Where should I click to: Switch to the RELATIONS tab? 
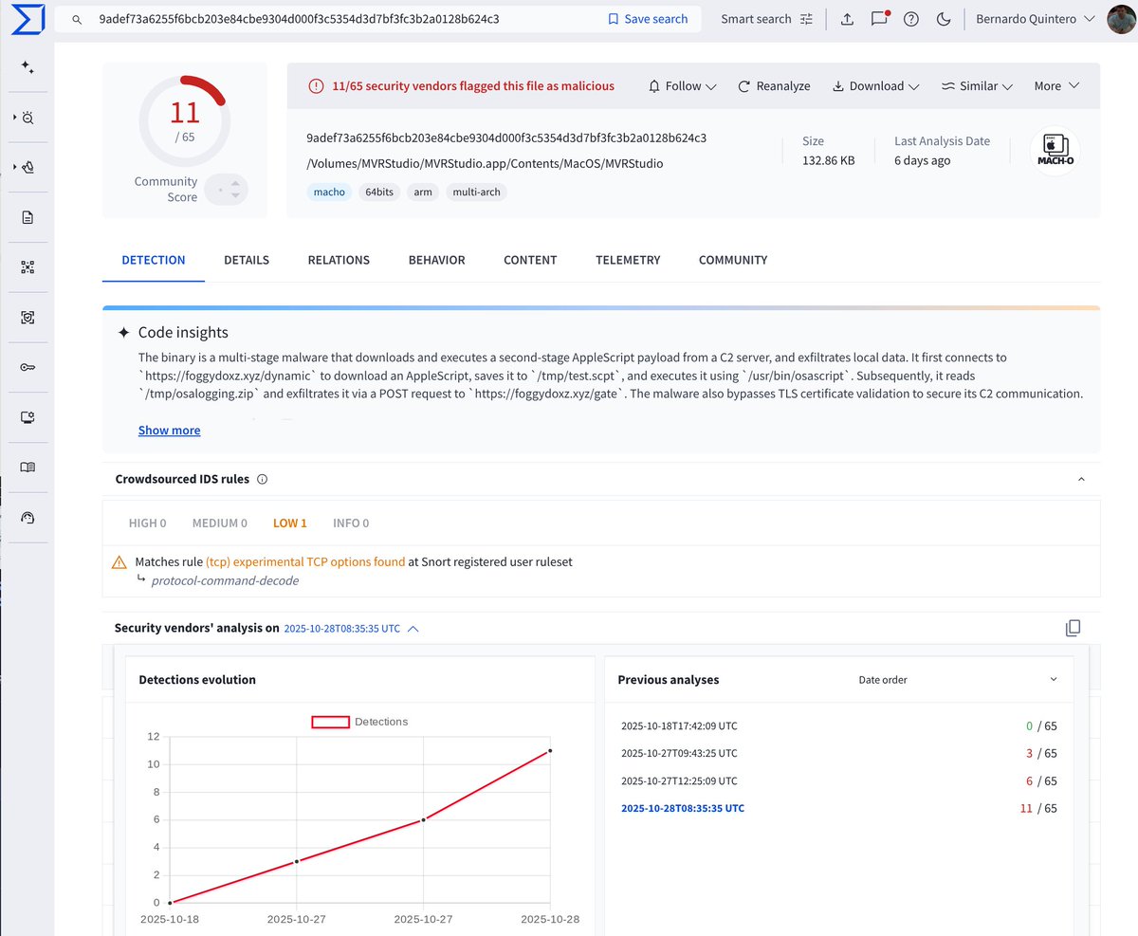tap(339, 260)
